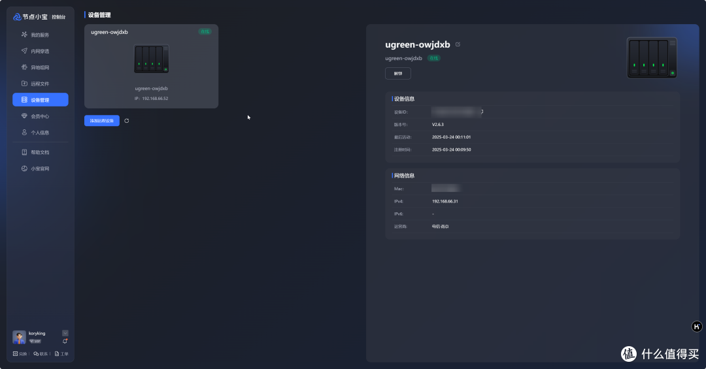This screenshot has width=706, height=369.
Task: Click the 在线 badge in the detail panel
Action: (433, 58)
